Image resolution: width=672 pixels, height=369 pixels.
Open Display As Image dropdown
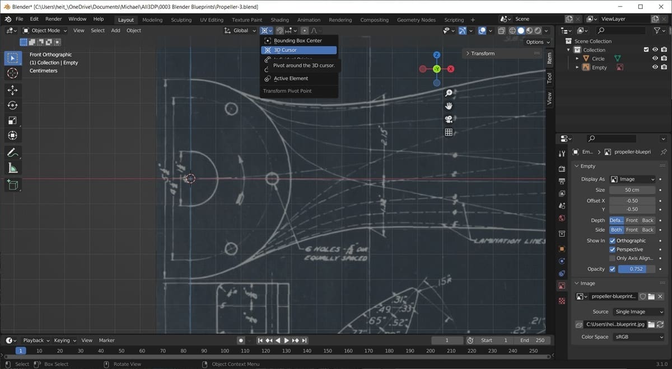tap(632, 179)
